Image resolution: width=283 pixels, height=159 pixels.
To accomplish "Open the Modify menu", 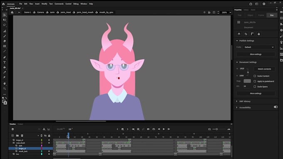I will click(44, 4).
